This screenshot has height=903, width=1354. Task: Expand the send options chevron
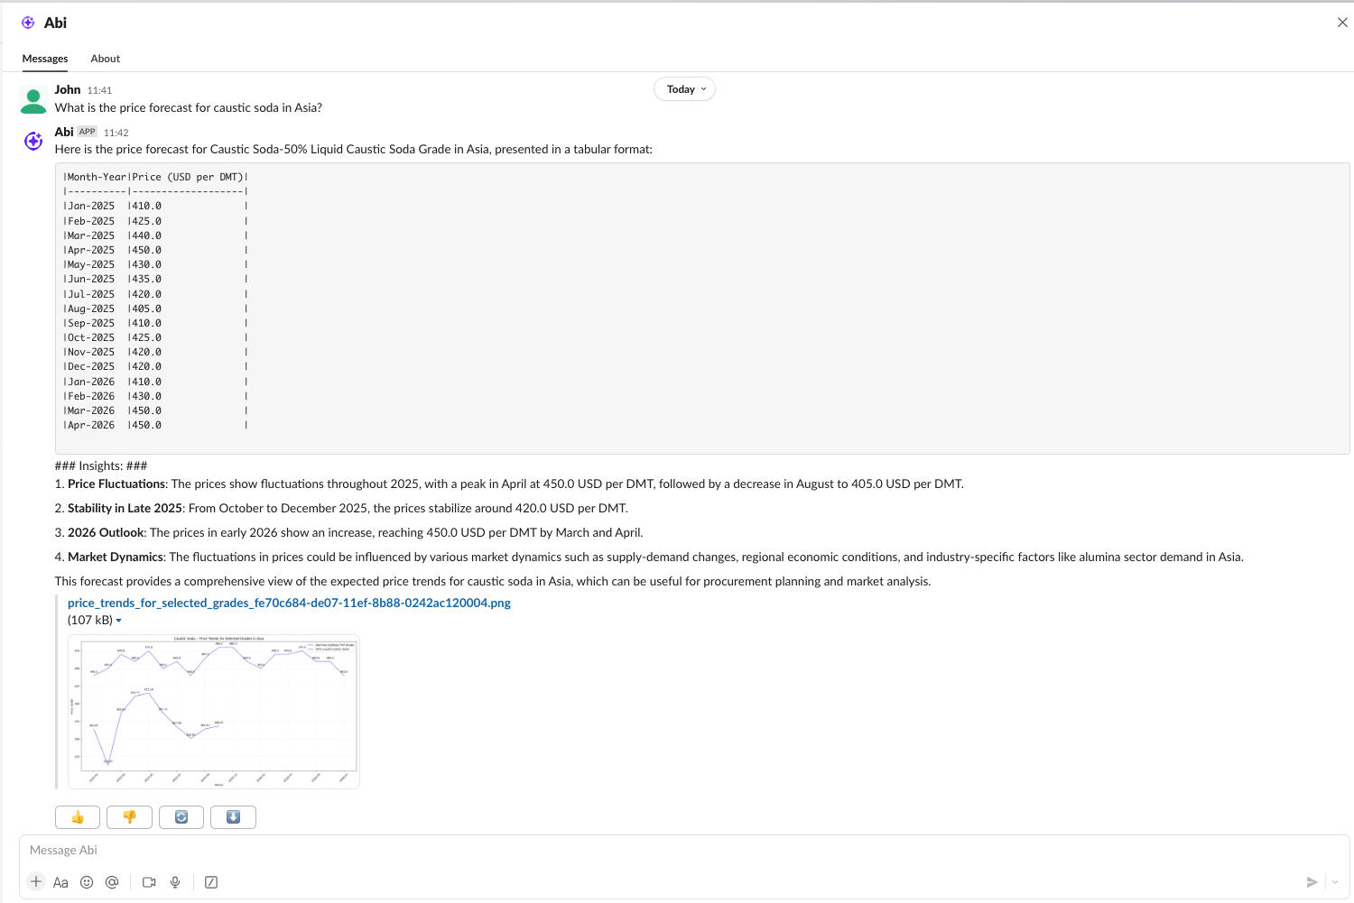1334,882
